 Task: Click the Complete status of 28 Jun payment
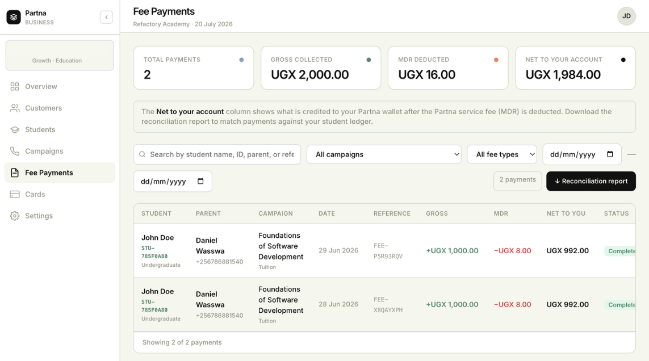pos(620,305)
